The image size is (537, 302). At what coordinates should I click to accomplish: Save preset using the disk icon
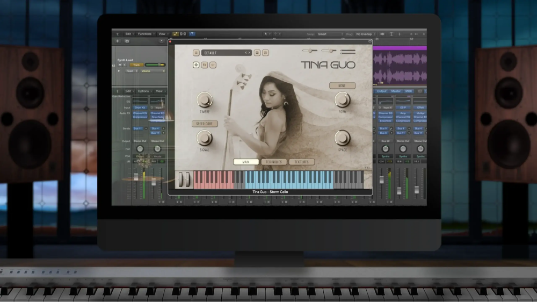(257, 53)
